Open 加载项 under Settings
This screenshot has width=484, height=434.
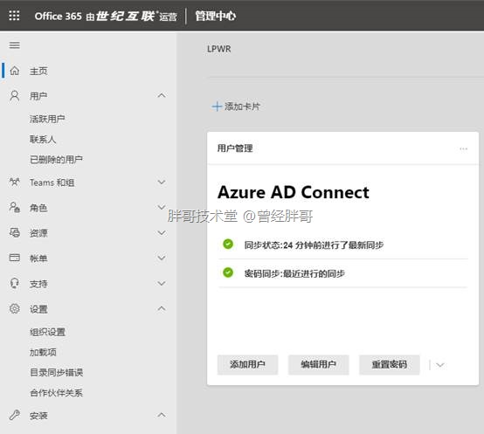(43, 352)
